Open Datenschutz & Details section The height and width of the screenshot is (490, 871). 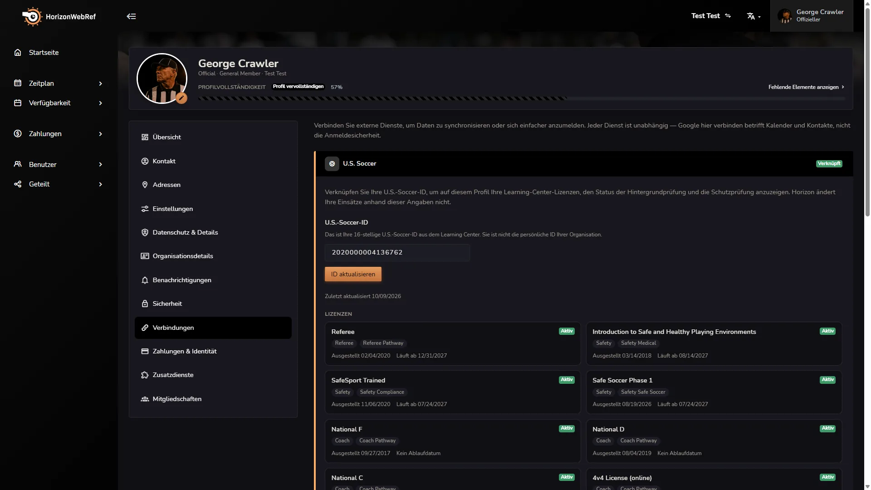pos(213,232)
